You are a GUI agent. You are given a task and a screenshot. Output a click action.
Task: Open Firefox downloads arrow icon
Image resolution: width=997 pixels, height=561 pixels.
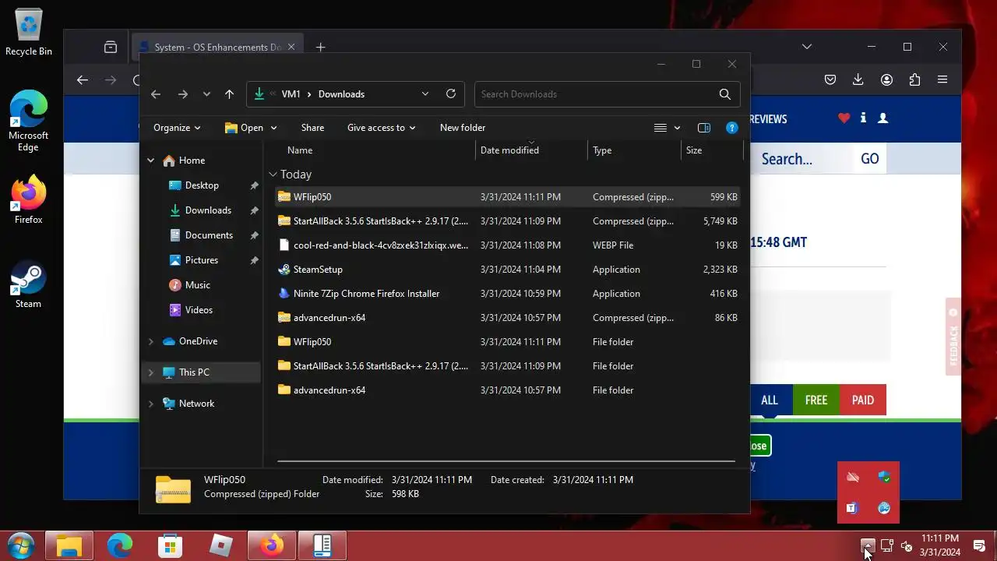[858, 79]
